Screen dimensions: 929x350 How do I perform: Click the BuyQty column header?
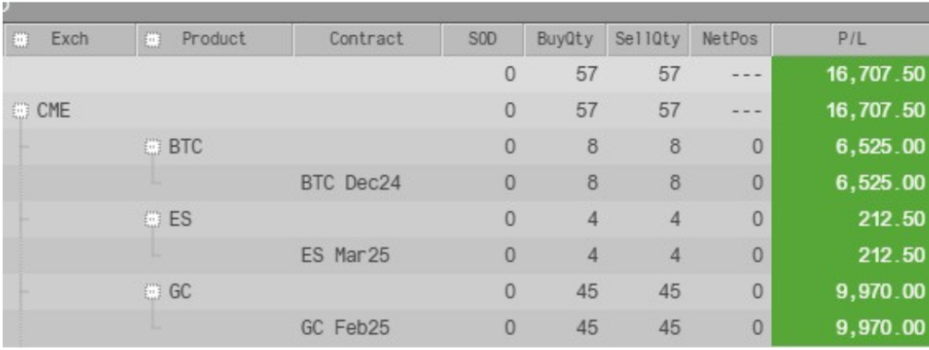click(x=565, y=40)
